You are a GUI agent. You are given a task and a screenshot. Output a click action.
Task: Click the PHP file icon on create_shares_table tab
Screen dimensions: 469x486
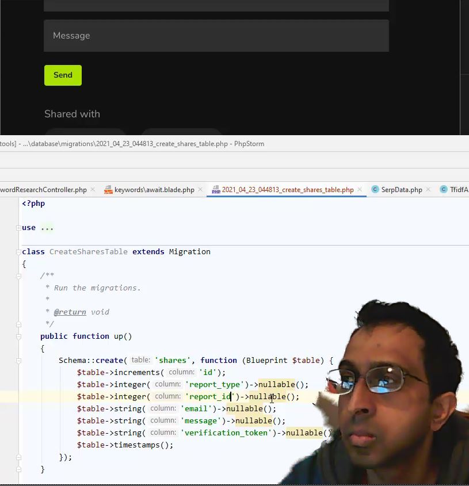pyautogui.click(x=216, y=190)
